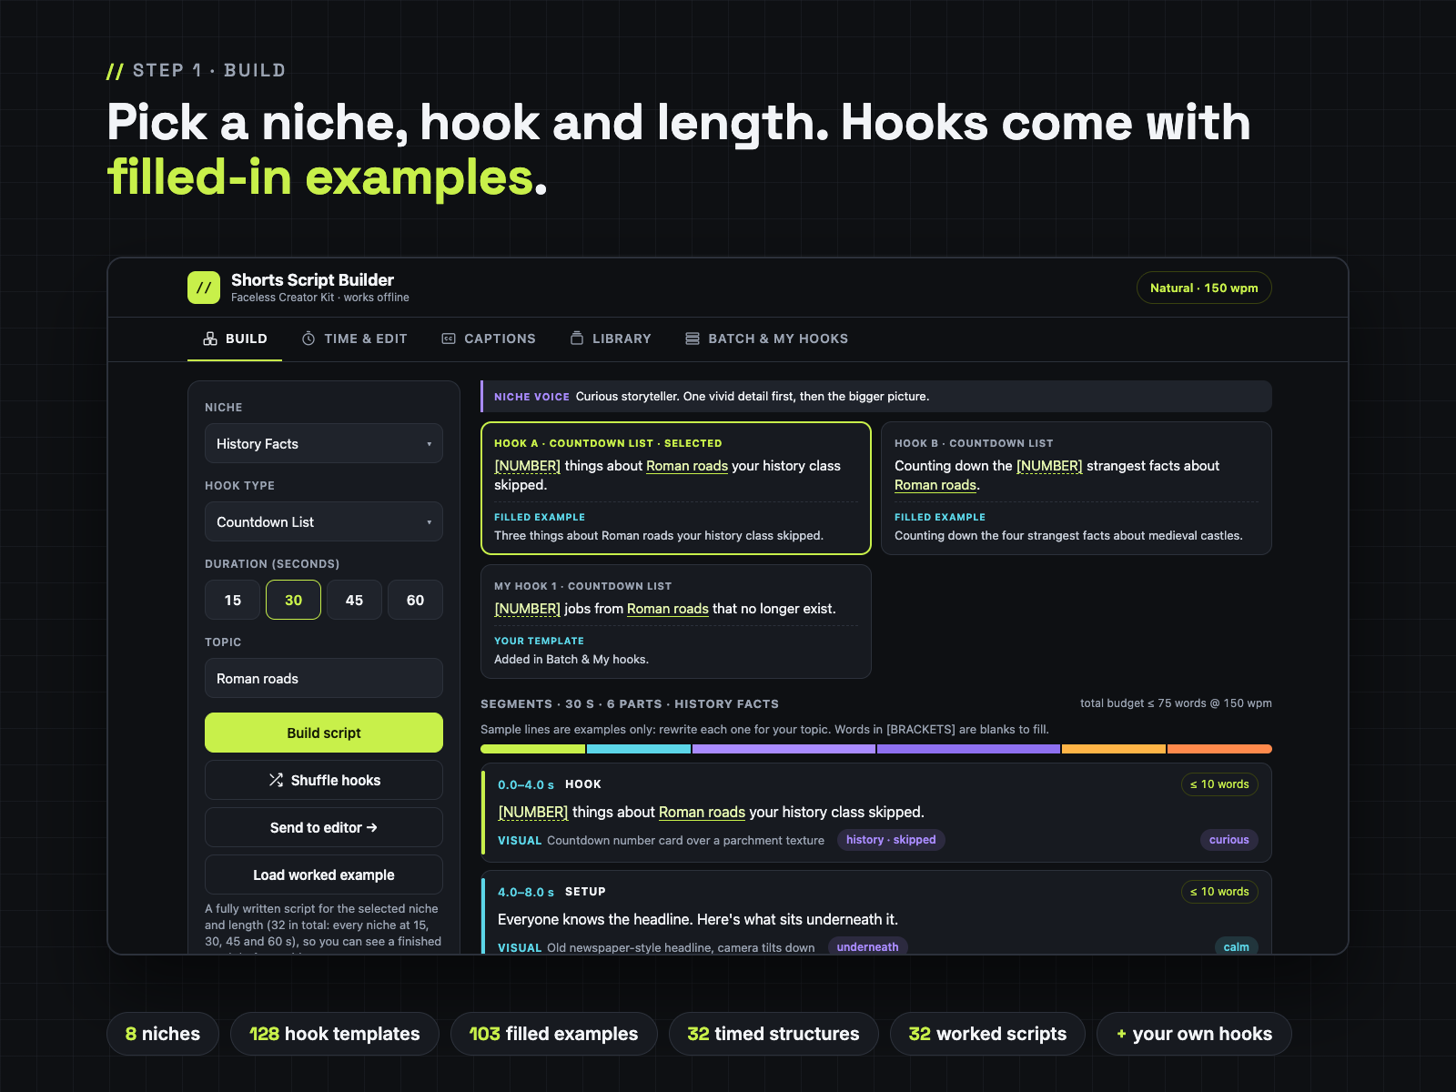Click the shuffle arrows icon

pyautogui.click(x=276, y=780)
